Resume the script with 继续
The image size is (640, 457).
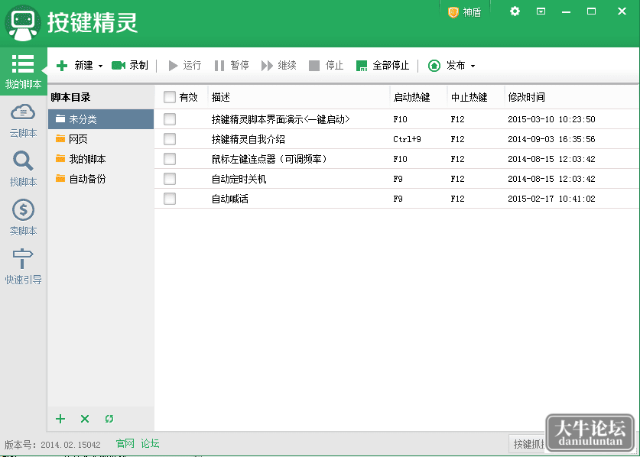[x=279, y=65]
